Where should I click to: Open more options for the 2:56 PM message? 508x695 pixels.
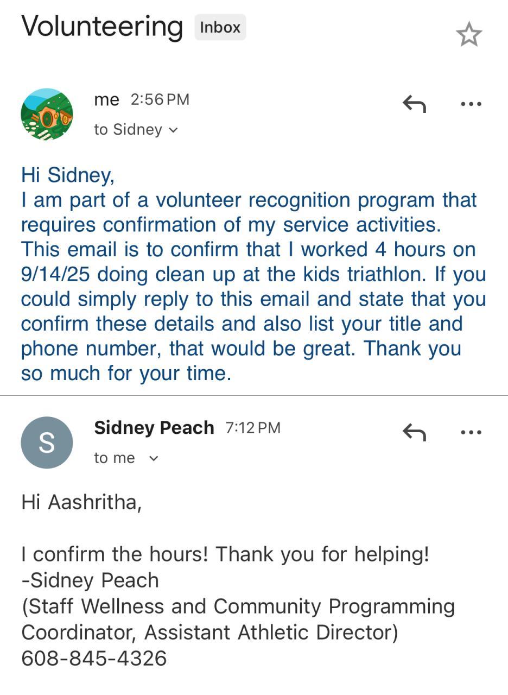[471, 104]
